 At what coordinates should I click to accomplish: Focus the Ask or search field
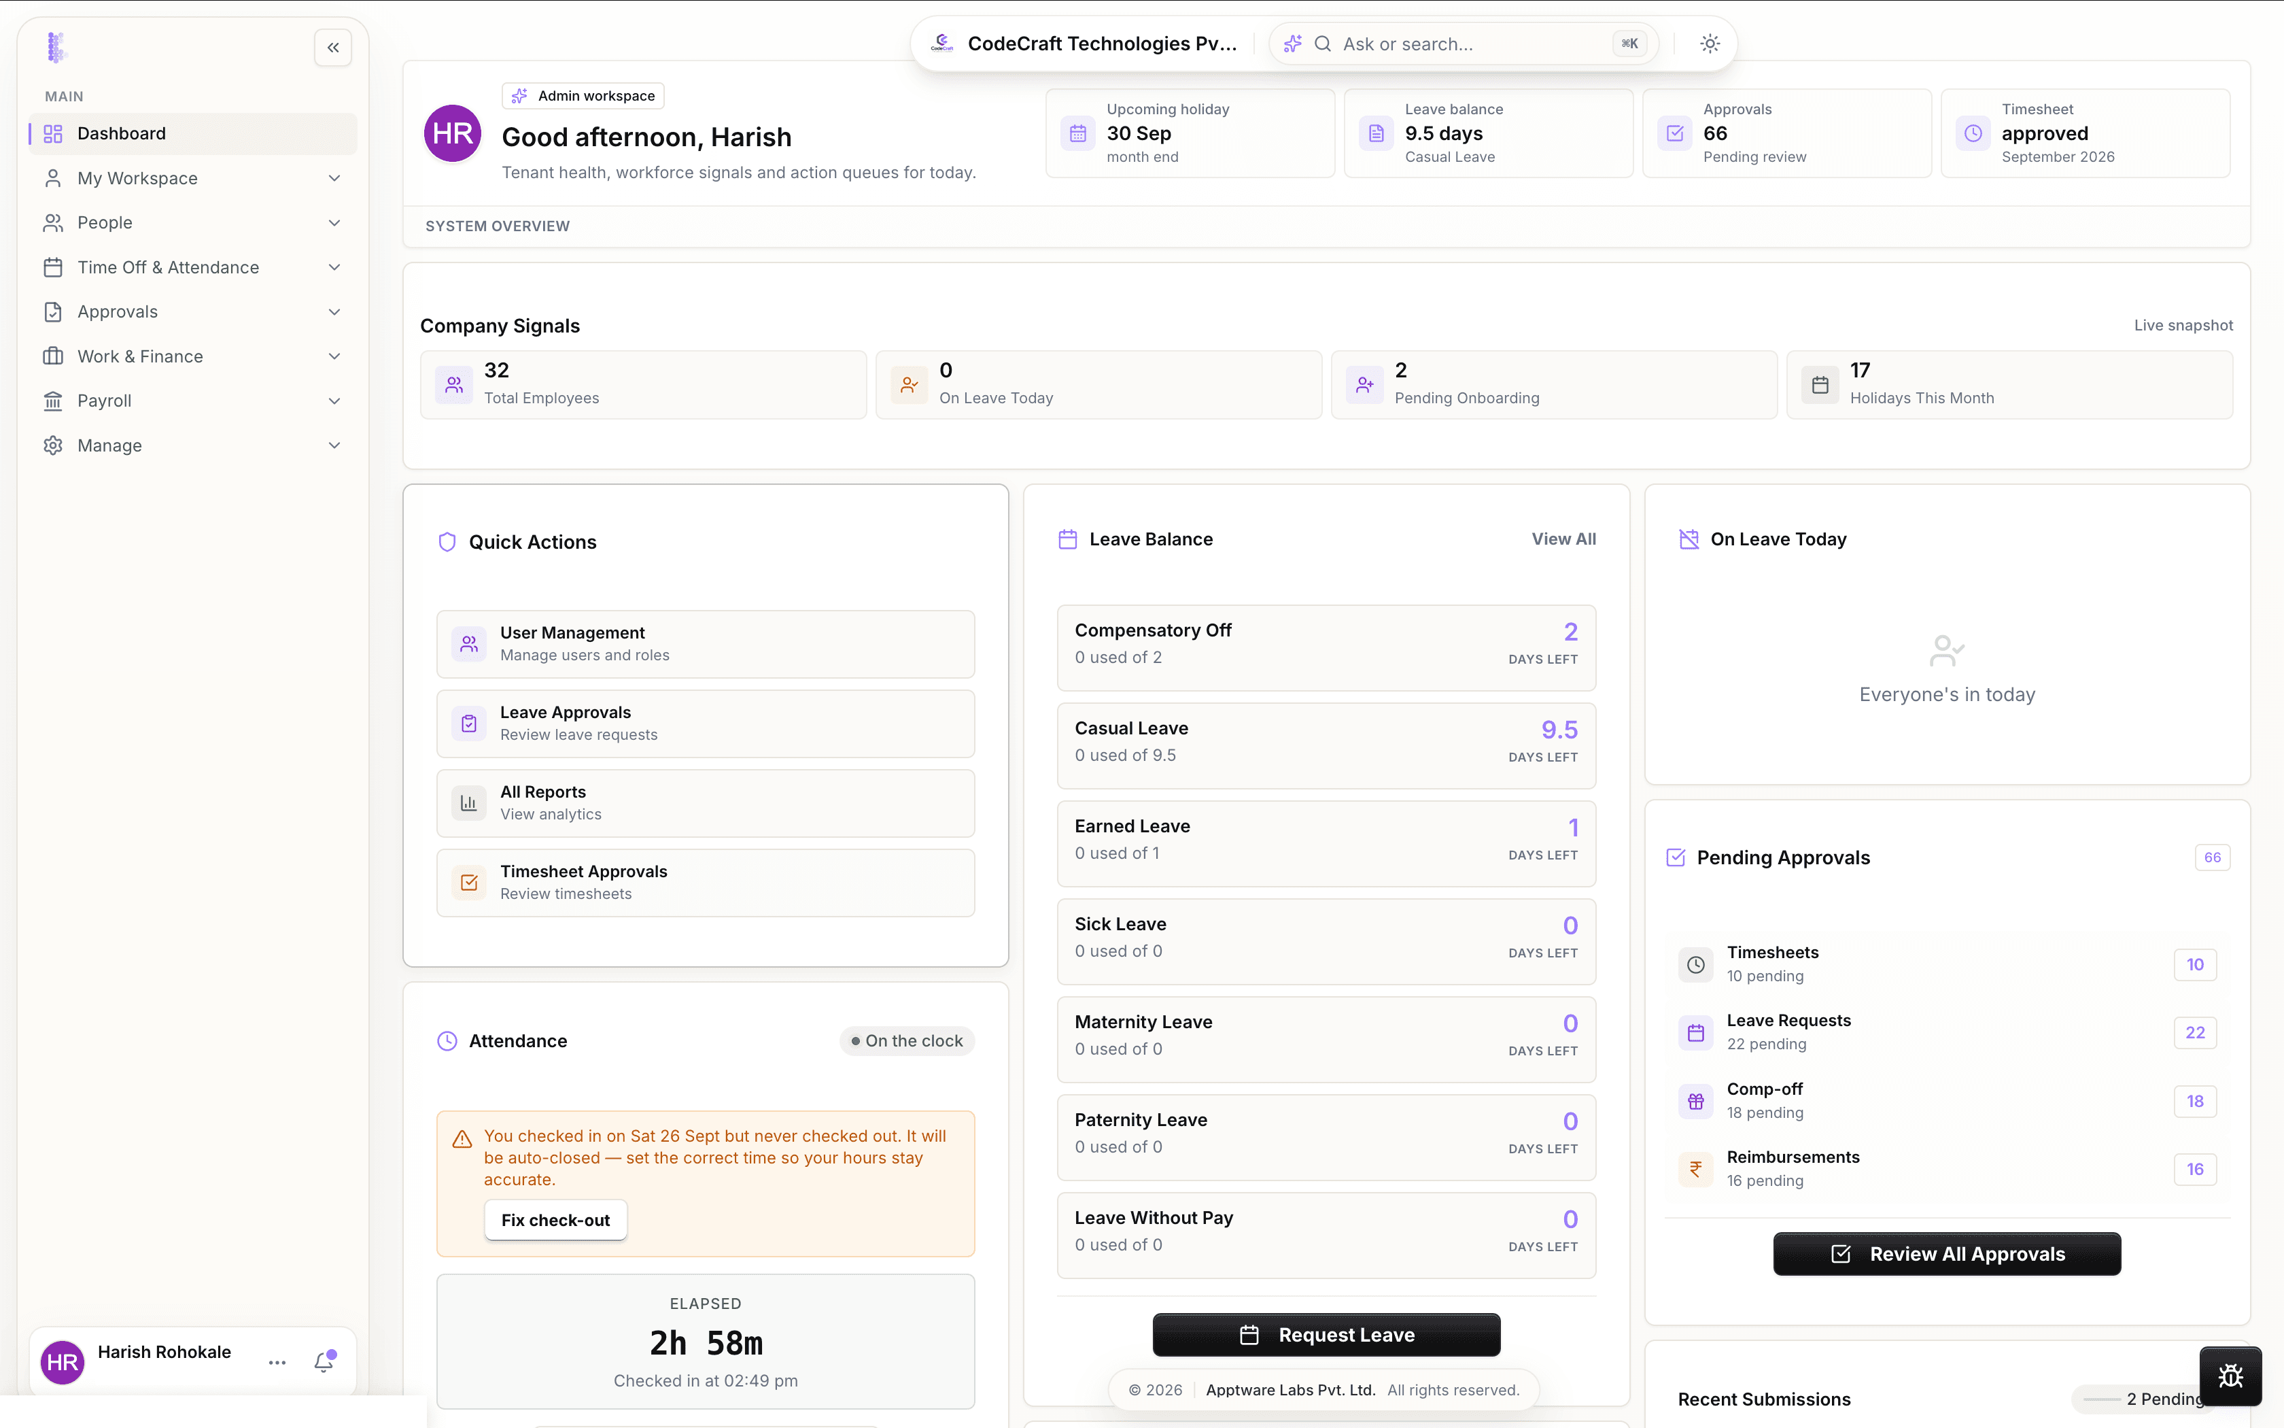(1463, 44)
